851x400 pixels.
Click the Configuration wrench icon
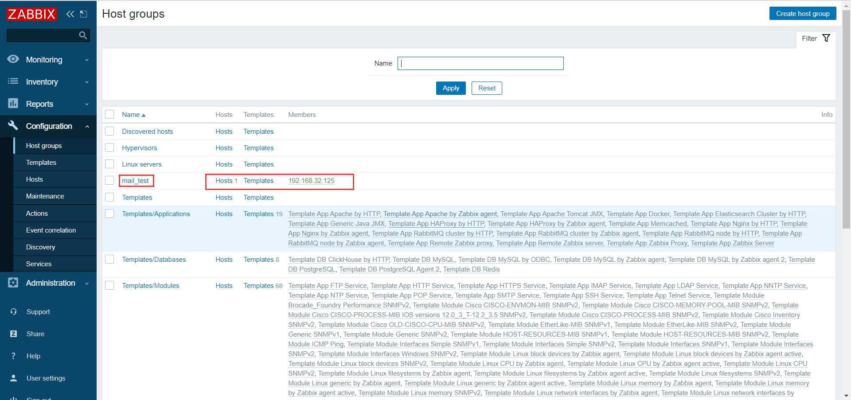13,125
